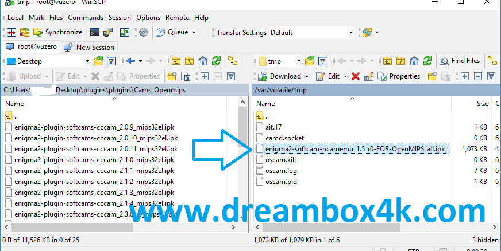Viewport: 501px width, 251px height.
Task: Open session in PuTTY icon
Action: point(108,33)
